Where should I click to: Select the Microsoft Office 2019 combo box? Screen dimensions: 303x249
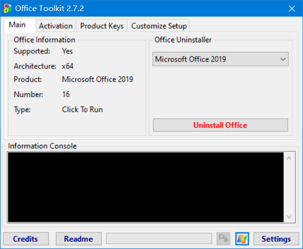click(x=215, y=60)
